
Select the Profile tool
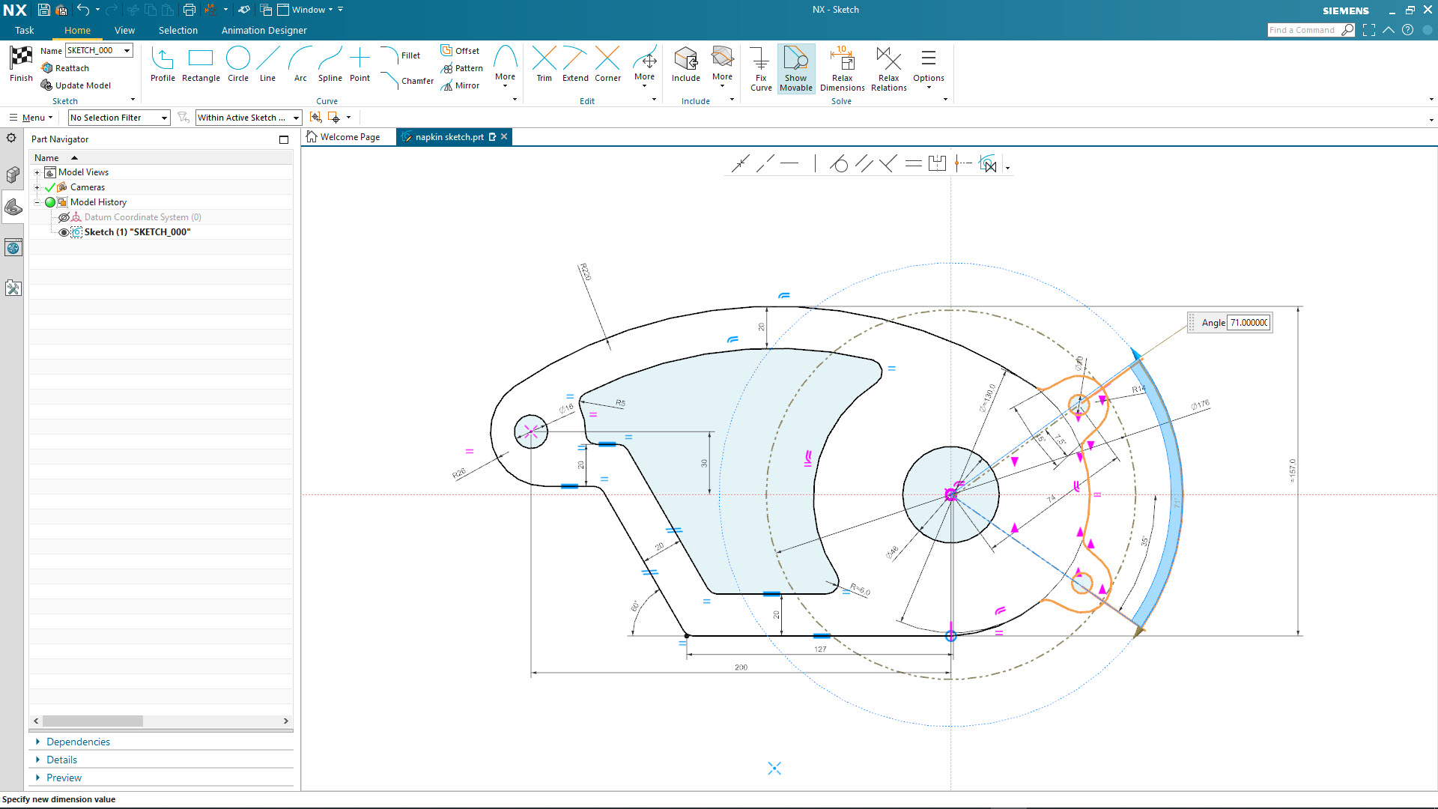[x=163, y=64]
